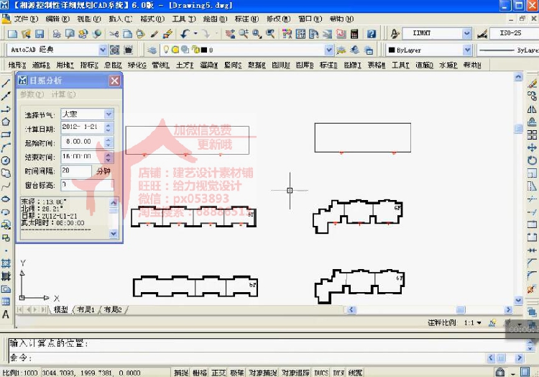Select the Circle draw tool

click(6, 160)
